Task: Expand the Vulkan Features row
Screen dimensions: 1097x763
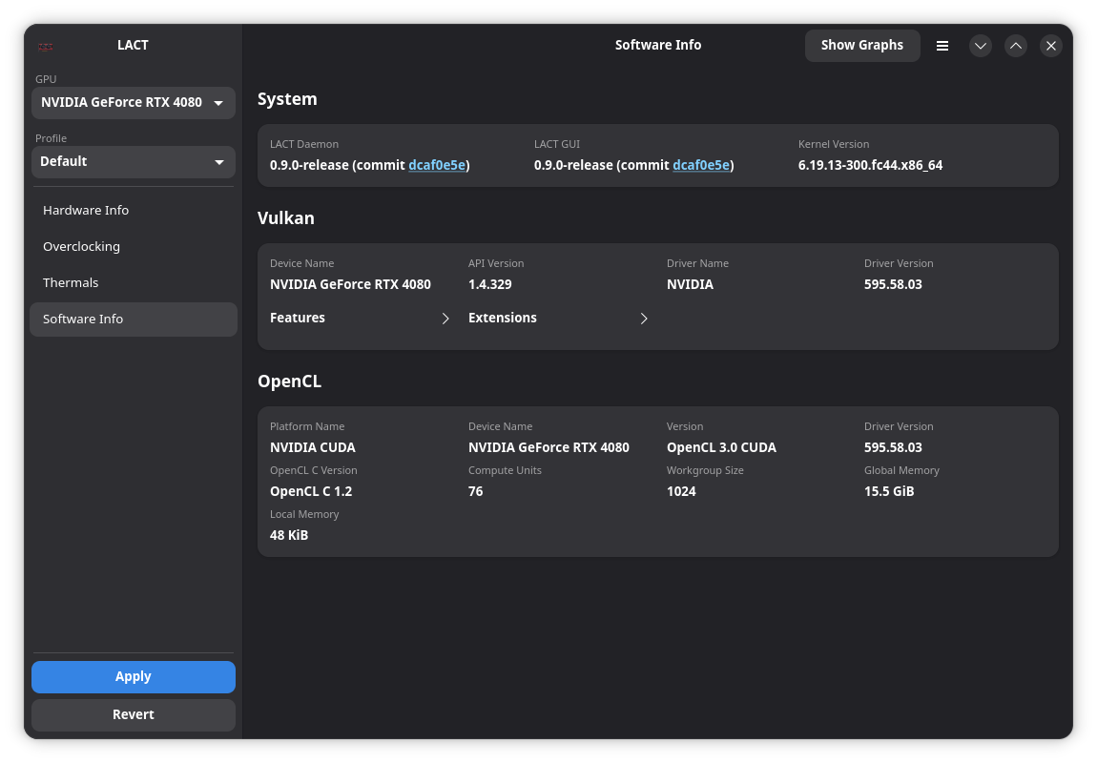Action: click(x=360, y=318)
